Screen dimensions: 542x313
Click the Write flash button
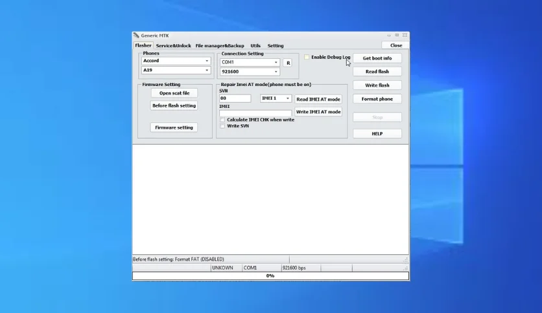click(x=377, y=85)
